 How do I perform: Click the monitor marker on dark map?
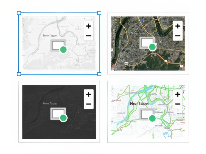click(58, 113)
